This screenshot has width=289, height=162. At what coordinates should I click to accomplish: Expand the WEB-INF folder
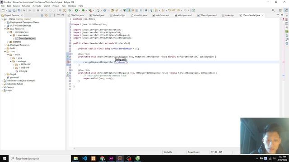click(14, 68)
